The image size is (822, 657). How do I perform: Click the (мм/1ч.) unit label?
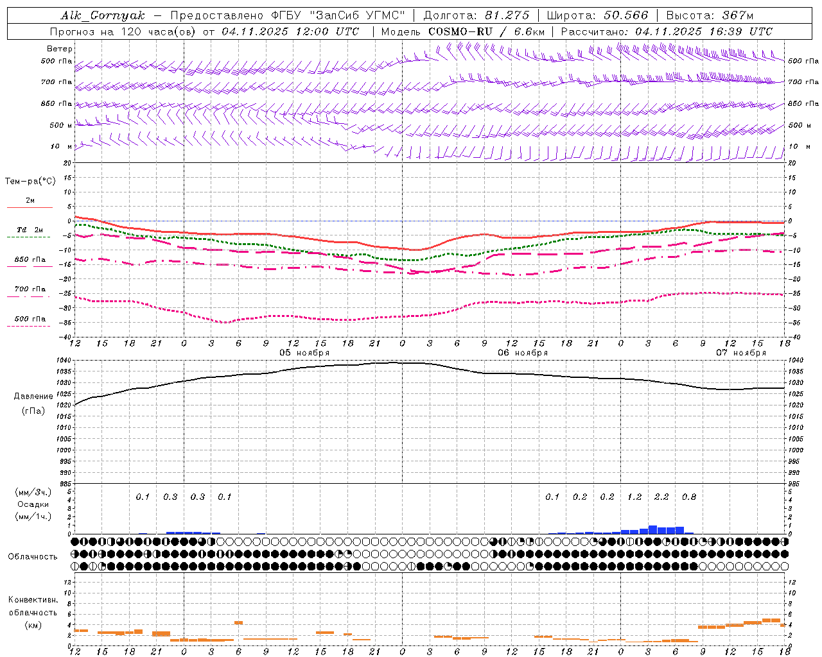(x=33, y=516)
